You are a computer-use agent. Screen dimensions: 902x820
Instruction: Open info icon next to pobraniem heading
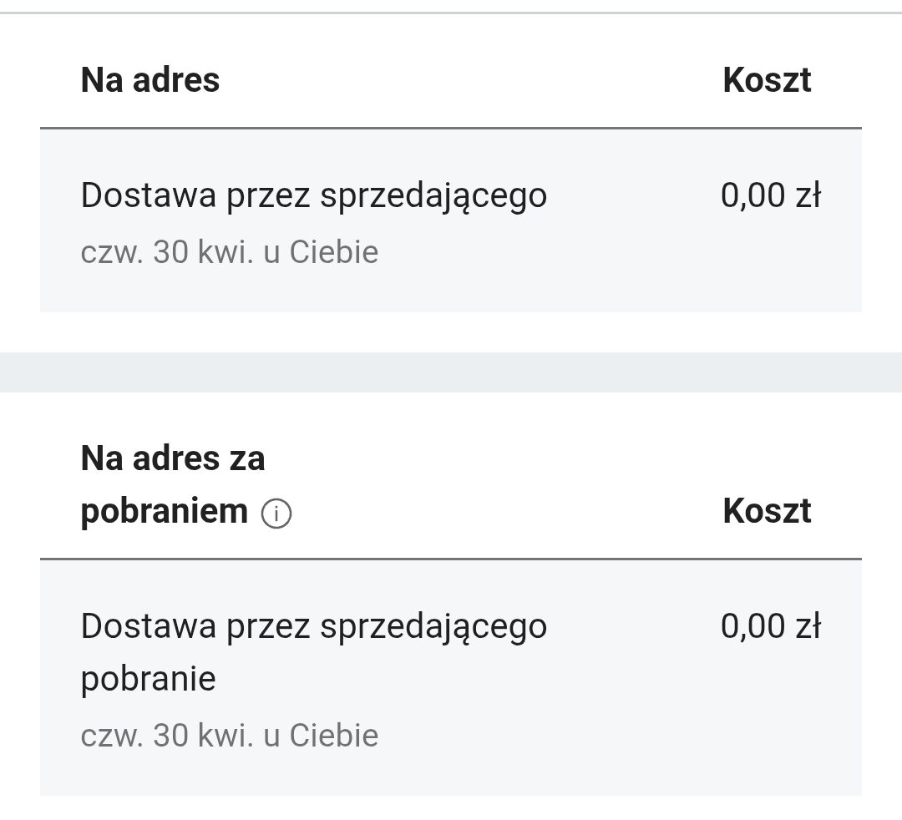coord(276,514)
